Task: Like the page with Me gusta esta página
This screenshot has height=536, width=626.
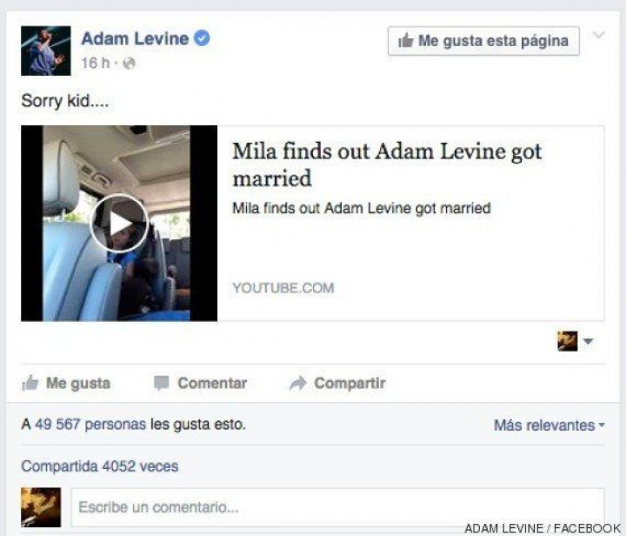Action: click(483, 41)
